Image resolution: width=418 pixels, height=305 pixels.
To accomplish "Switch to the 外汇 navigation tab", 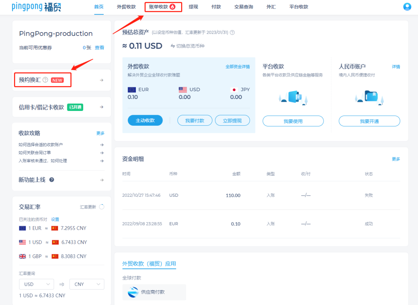I will 271,7.
